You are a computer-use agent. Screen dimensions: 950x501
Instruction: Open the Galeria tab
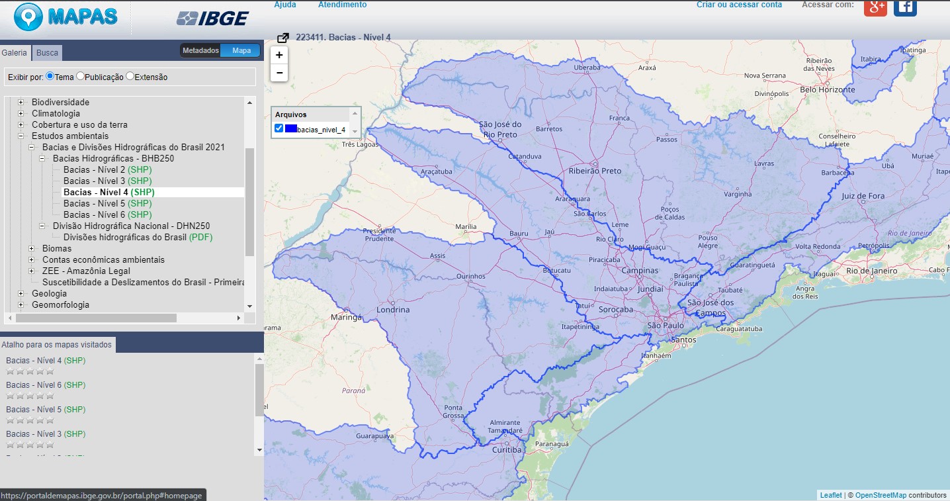[x=15, y=53]
